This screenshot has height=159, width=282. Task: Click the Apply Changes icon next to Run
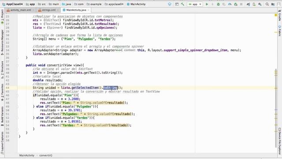click(x=212, y=4)
